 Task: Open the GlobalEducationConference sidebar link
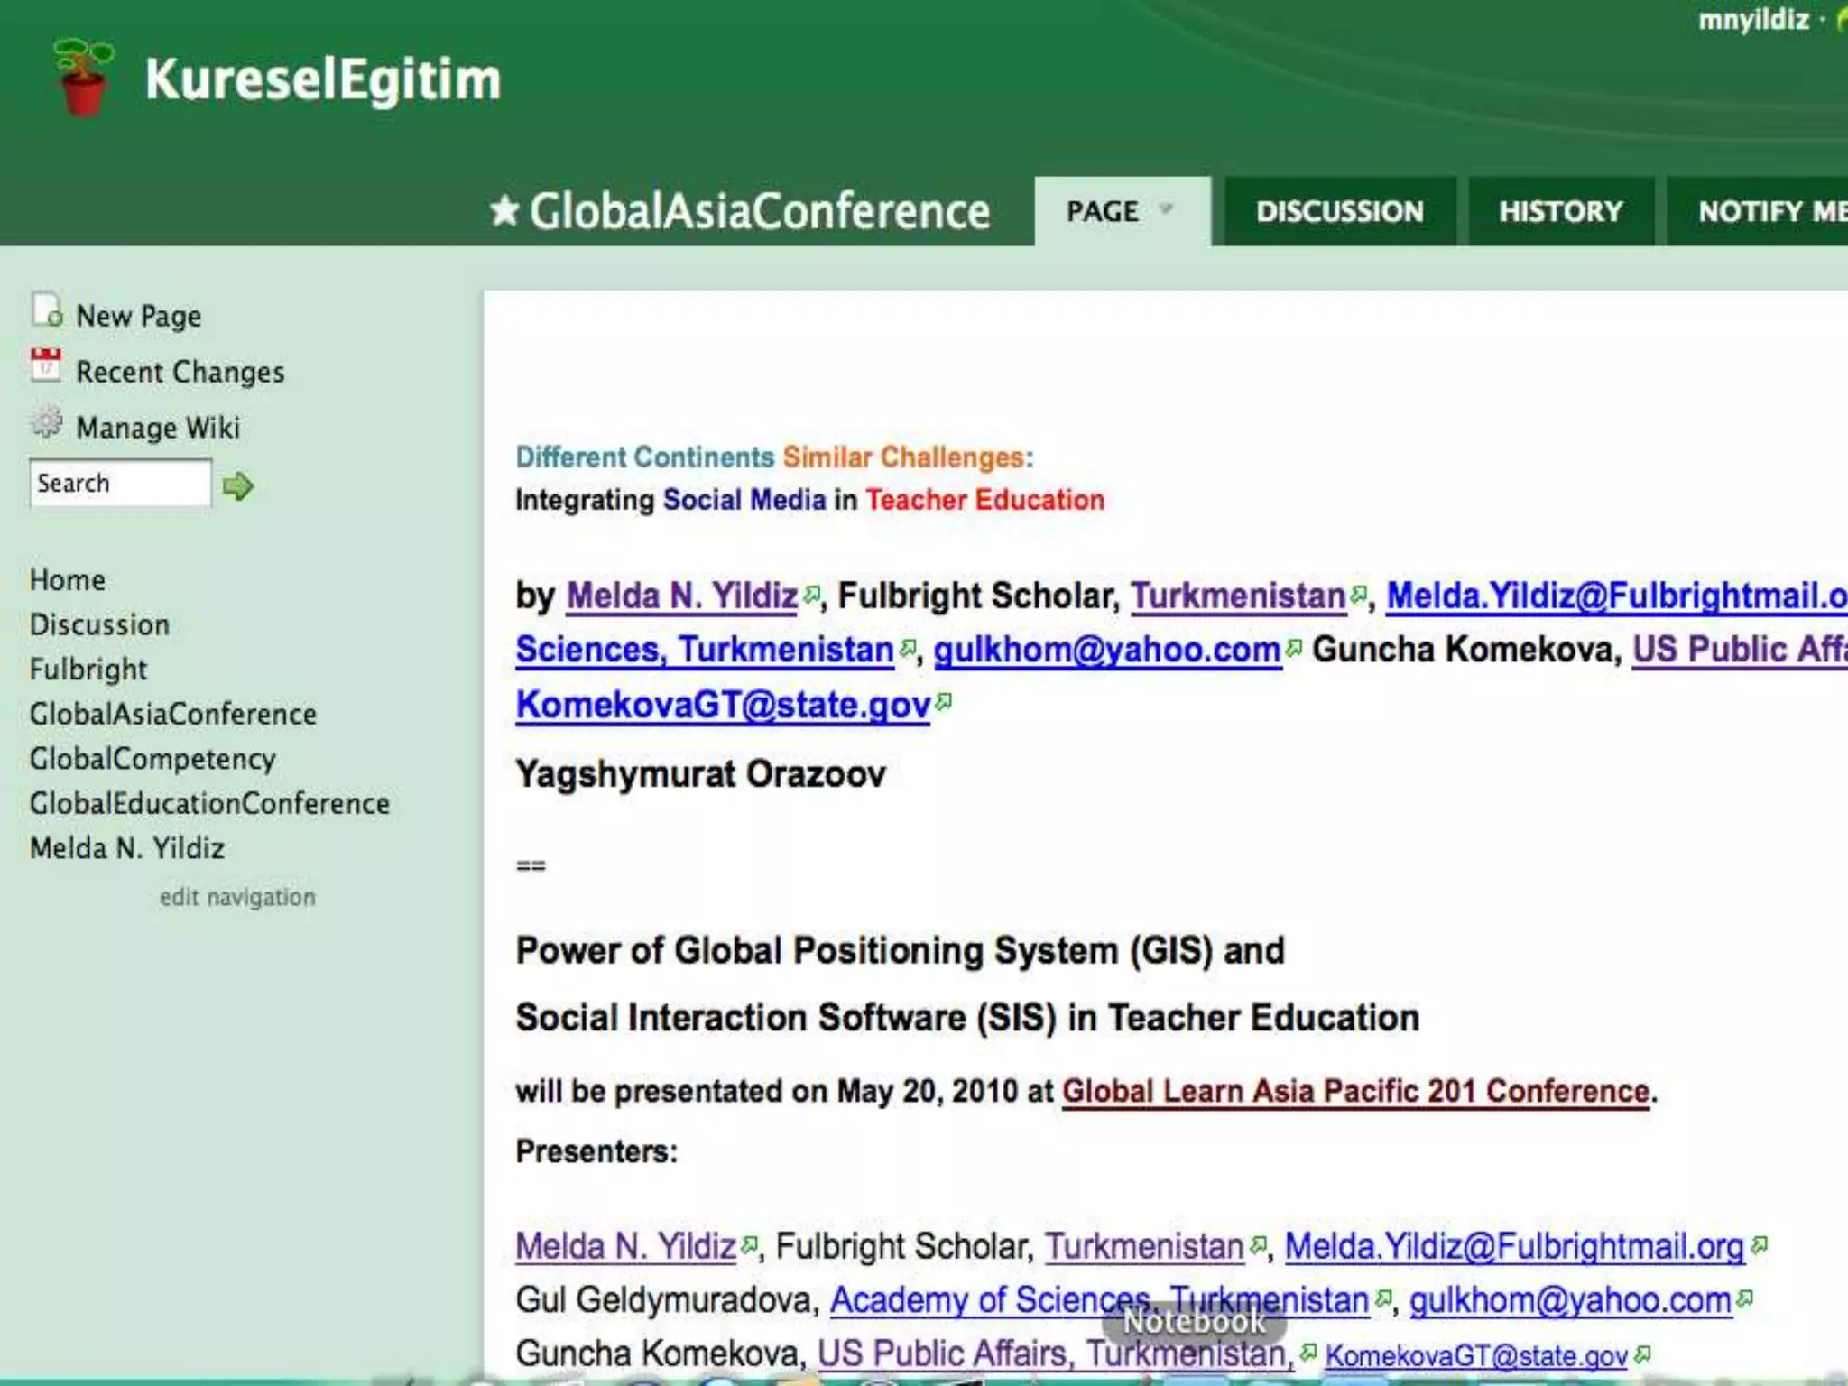pos(209,804)
